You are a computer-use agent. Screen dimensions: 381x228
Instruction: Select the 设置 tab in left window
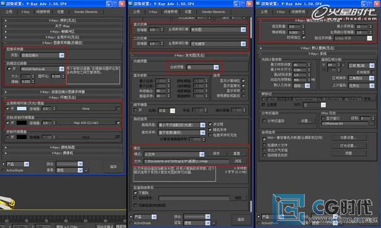point(60,12)
